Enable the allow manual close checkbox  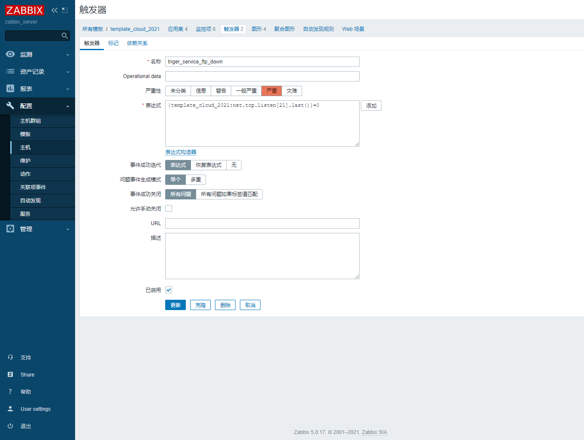[169, 208]
